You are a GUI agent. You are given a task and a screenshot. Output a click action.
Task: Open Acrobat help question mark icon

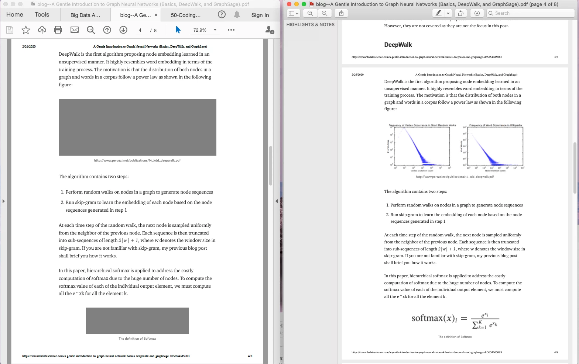click(222, 15)
